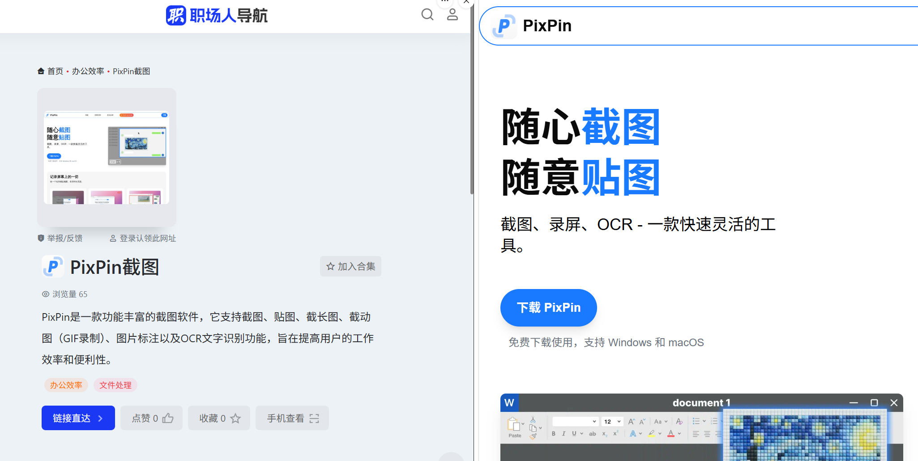The height and width of the screenshot is (461, 918).
Task: Click the copy icon in document ribbon
Action: pos(533,427)
